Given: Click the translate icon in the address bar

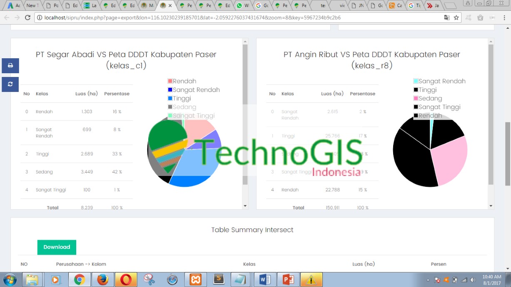Looking at the screenshot, I should tap(447, 17).
